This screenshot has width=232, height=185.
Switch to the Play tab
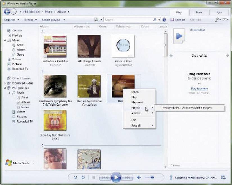tap(179, 13)
